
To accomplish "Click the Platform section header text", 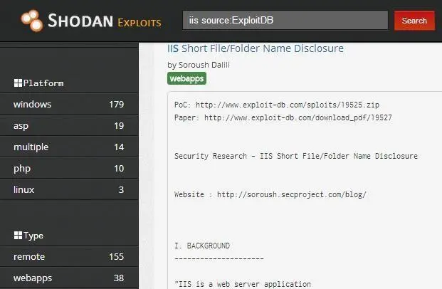I will pyautogui.click(x=43, y=83).
